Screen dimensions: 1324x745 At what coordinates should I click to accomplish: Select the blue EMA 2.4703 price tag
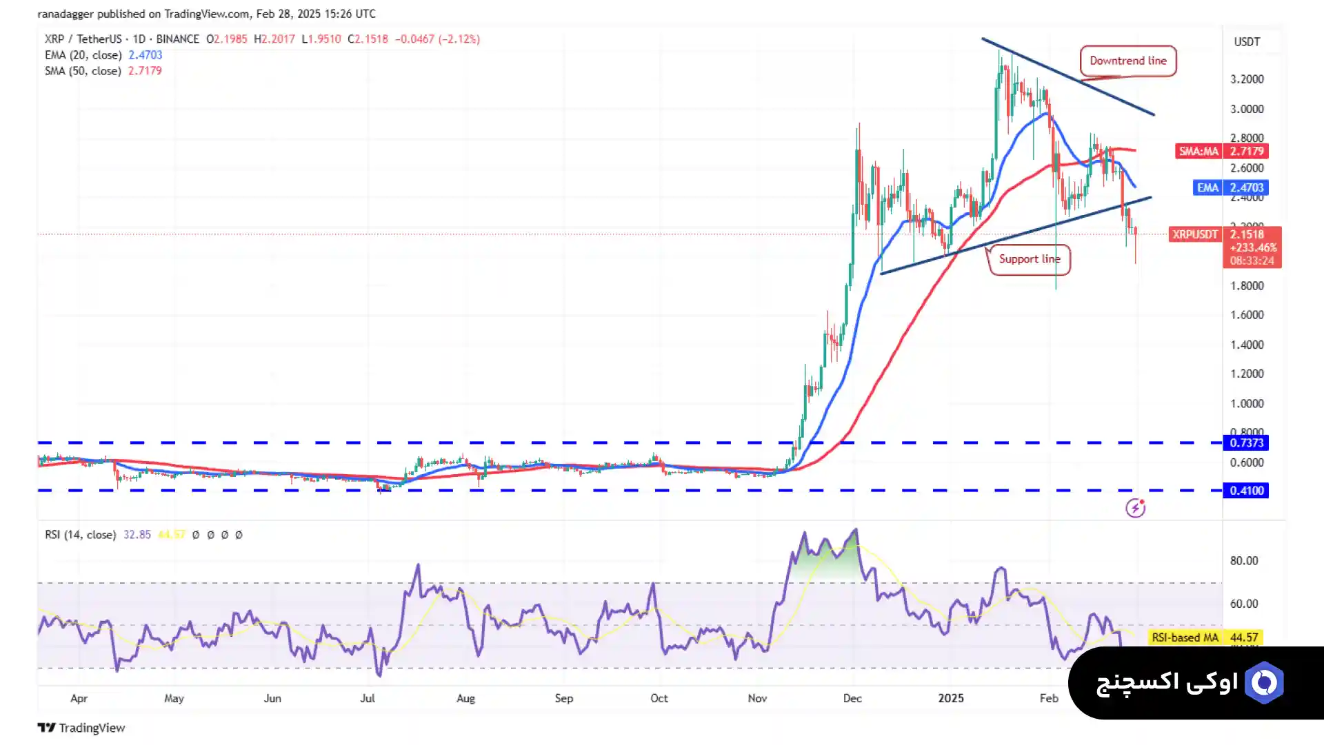coord(1231,187)
